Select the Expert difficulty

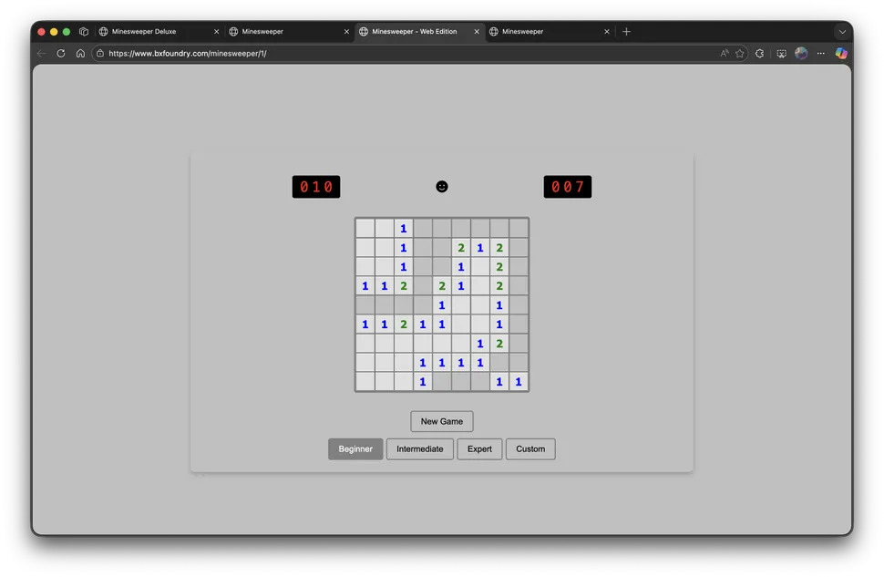click(479, 449)
